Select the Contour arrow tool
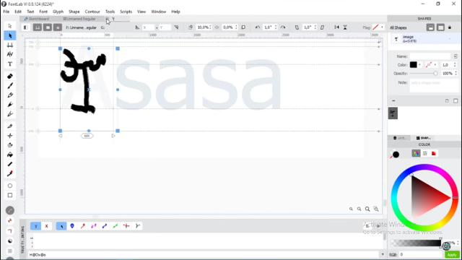 [x=9, y=26]
